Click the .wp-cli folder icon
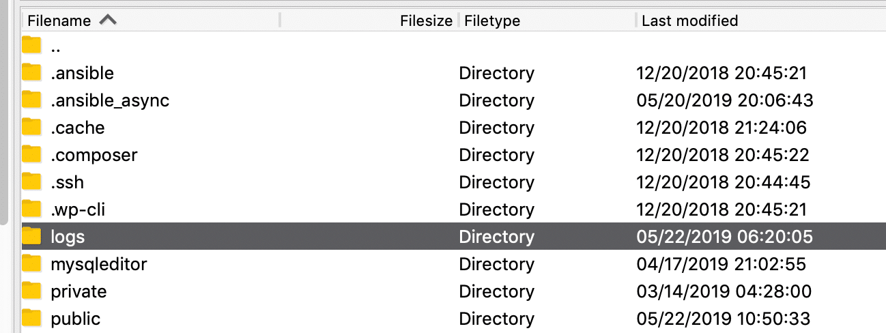Screen dimensions: 886x333 tap(31, 209)
